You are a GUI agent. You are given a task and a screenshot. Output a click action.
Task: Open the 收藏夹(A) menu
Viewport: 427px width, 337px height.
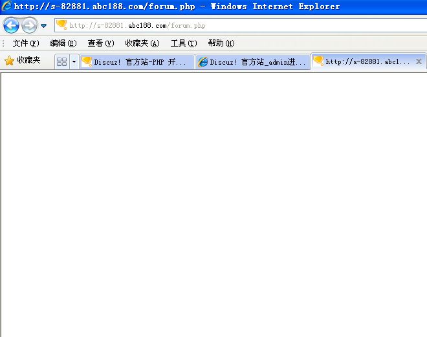pos(142,43)
